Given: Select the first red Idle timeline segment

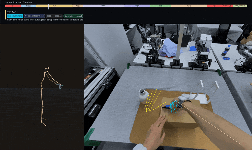Looking at the screenshot, I should pyautogui.click(x=13, y=6).
